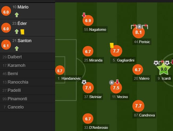This screenshot has height=131, width=173.
Task: Click Miranda's 6.7 rating circle
Action: point(88,51)
